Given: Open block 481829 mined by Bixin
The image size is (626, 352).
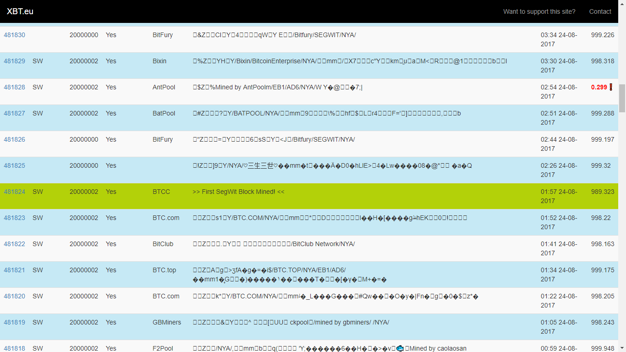Looking at the screenshot, I should 15,61.
